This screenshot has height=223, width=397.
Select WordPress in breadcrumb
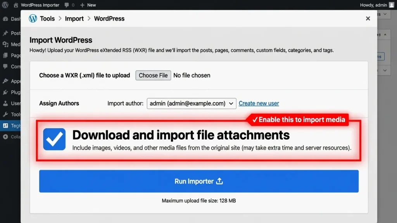(109, 19)
